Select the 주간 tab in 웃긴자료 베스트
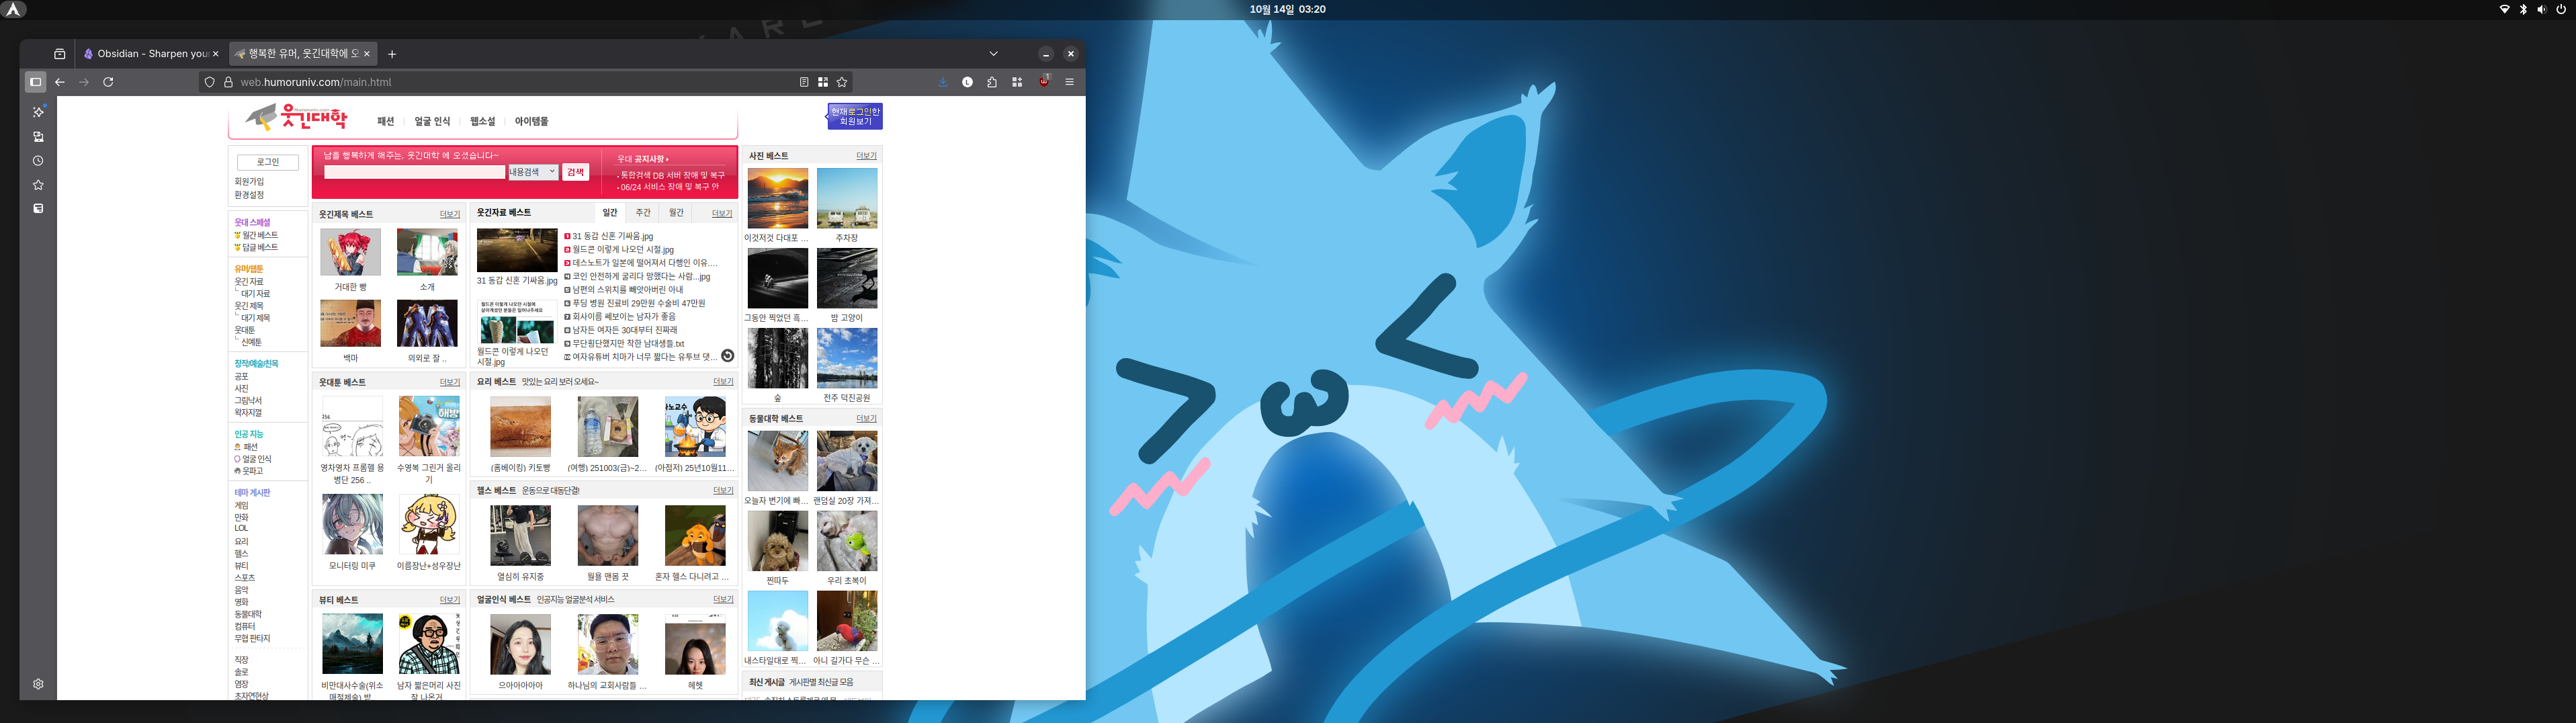 (x=643, y=213)
